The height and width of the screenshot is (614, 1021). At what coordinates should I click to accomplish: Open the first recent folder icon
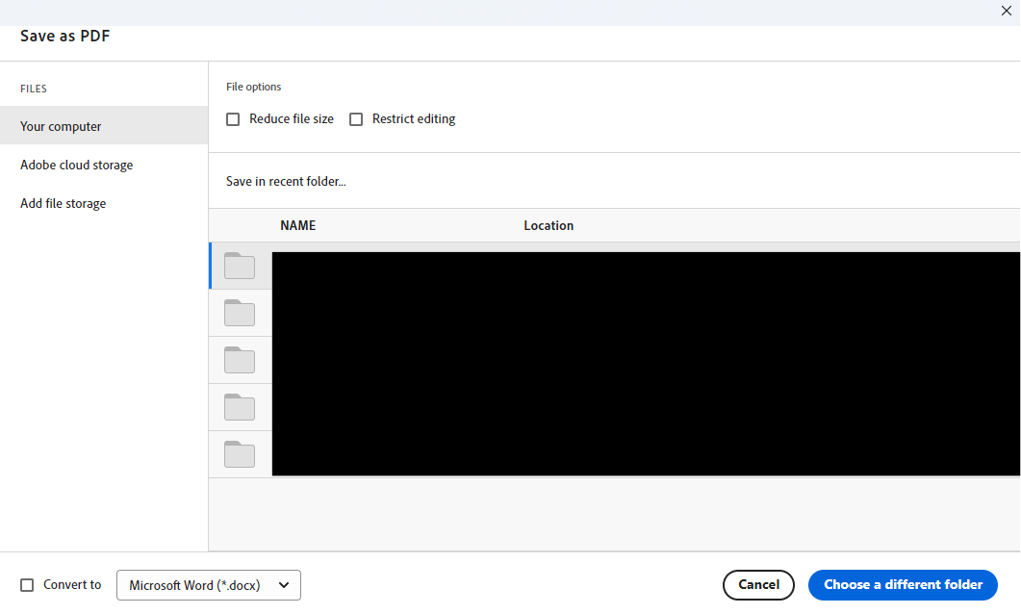pos(240,266)
